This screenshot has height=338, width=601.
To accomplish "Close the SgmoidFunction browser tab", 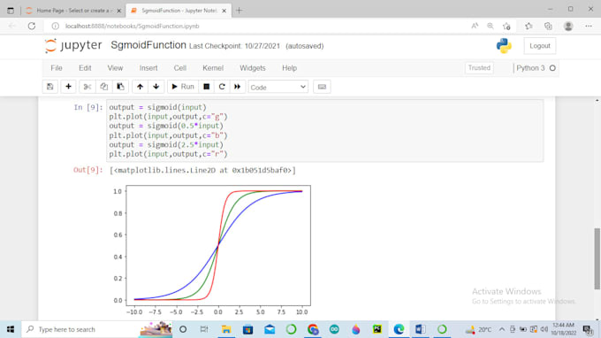I will coord(224,11).
